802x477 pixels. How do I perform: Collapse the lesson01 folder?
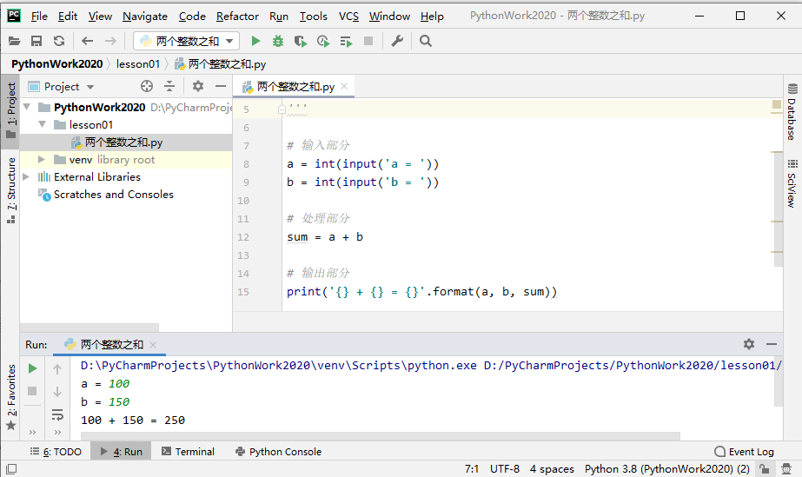point(43,124)
